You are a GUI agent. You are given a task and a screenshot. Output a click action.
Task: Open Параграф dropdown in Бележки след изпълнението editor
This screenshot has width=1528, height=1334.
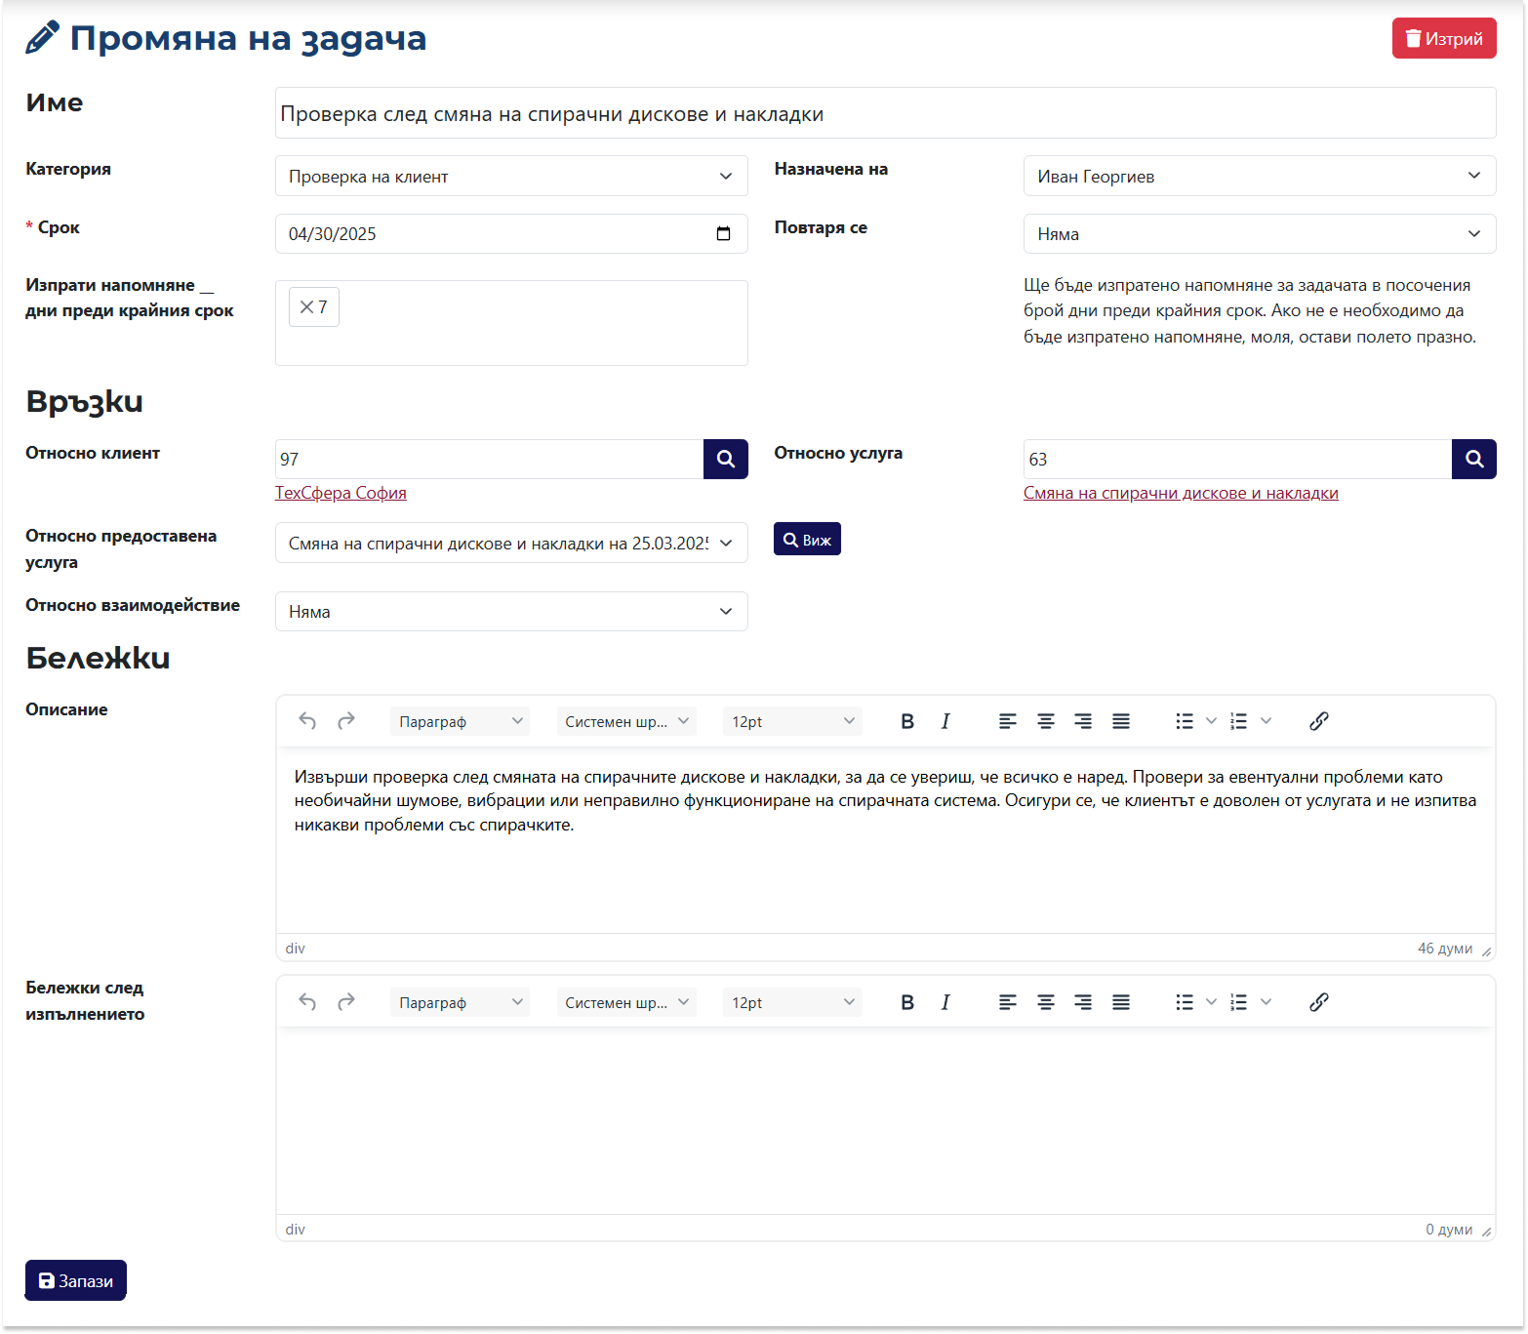pos(460,1002)
